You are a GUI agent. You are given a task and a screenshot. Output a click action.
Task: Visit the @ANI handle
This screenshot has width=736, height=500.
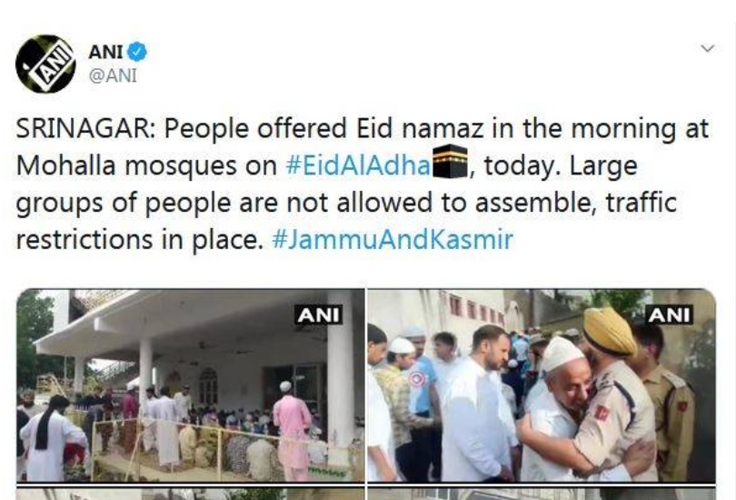pos(113,75)
